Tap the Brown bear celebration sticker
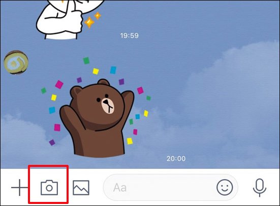The image size is (280, 206). (x=96, y=107)
